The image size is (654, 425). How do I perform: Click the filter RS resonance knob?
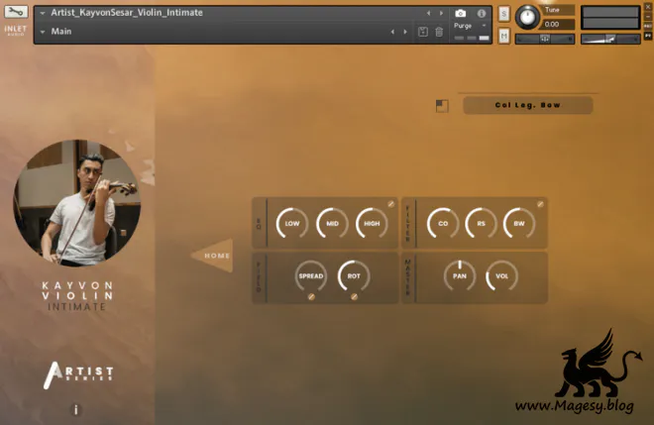click(x=481, y=223)
